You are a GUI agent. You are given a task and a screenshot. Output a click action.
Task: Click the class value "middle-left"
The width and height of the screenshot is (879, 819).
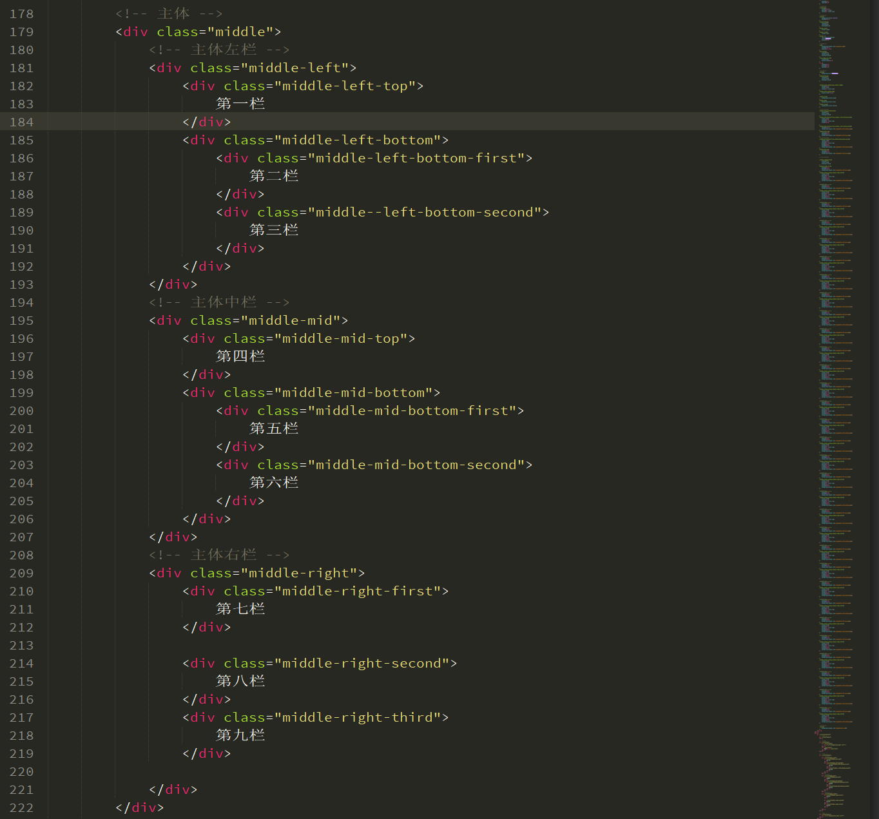coord(295,68)
